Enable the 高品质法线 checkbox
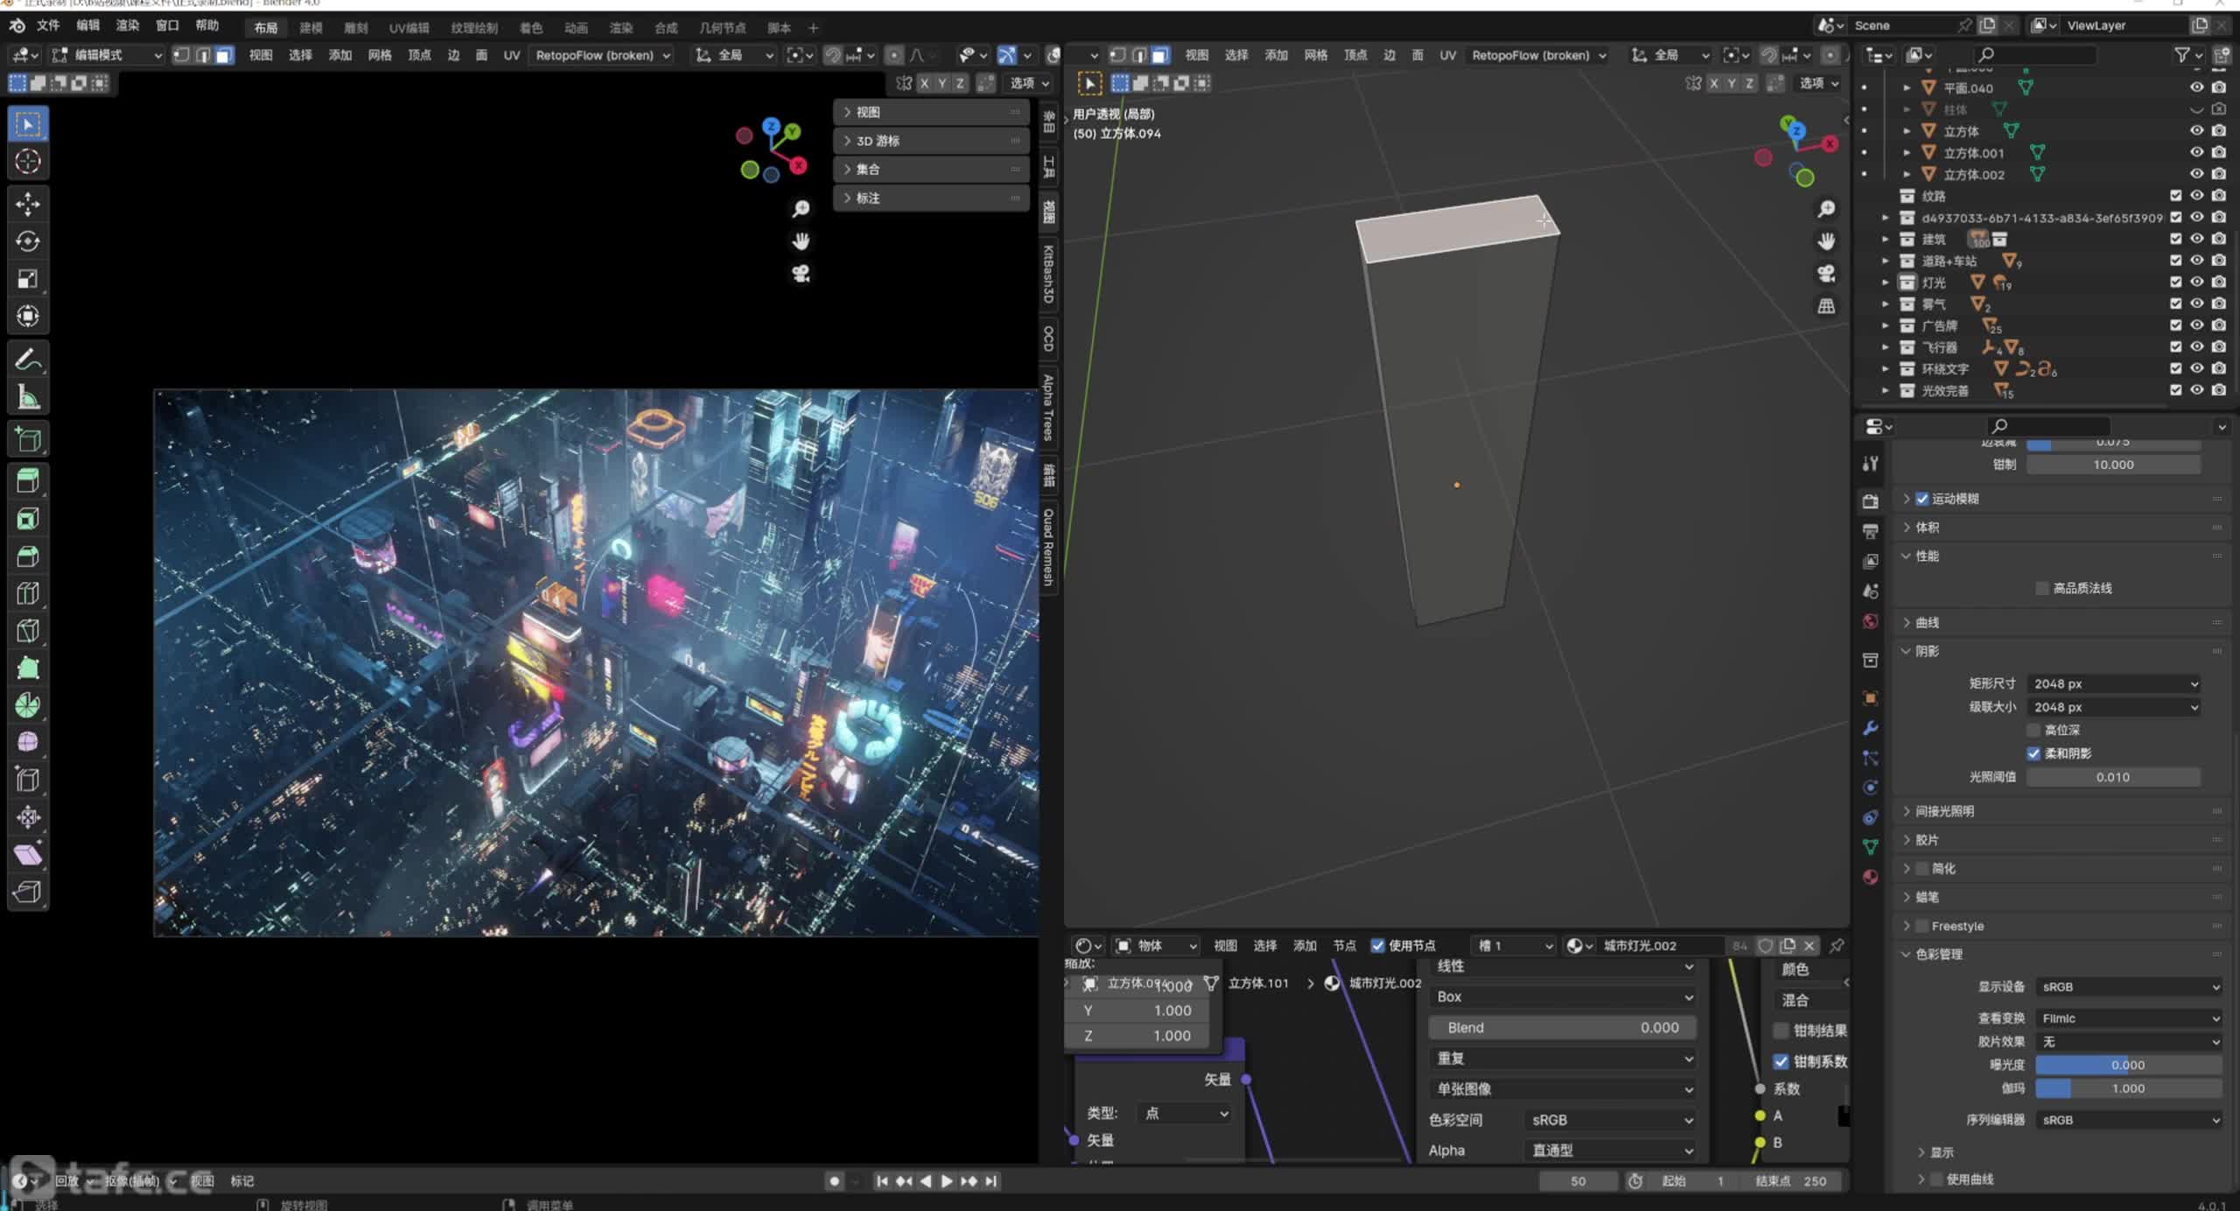Screen dimensions: 2240x1211 [2042, 588]
